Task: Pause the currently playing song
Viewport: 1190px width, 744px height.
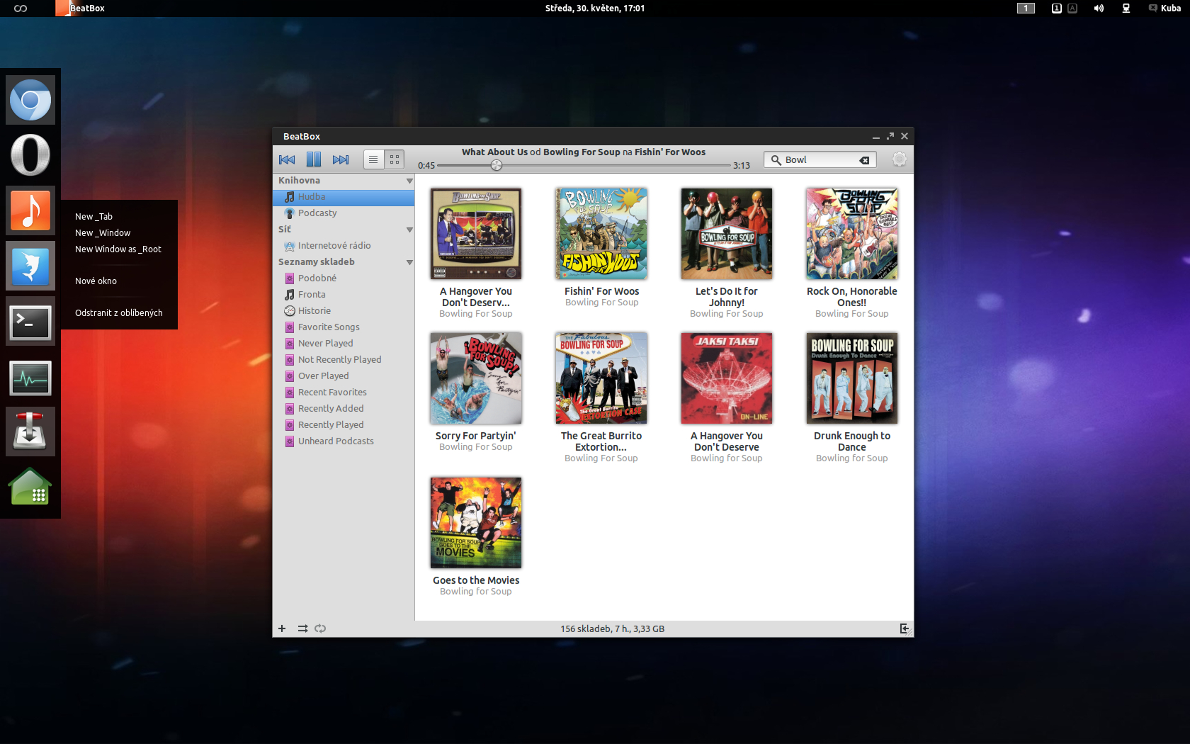Action: coord(314,159)
